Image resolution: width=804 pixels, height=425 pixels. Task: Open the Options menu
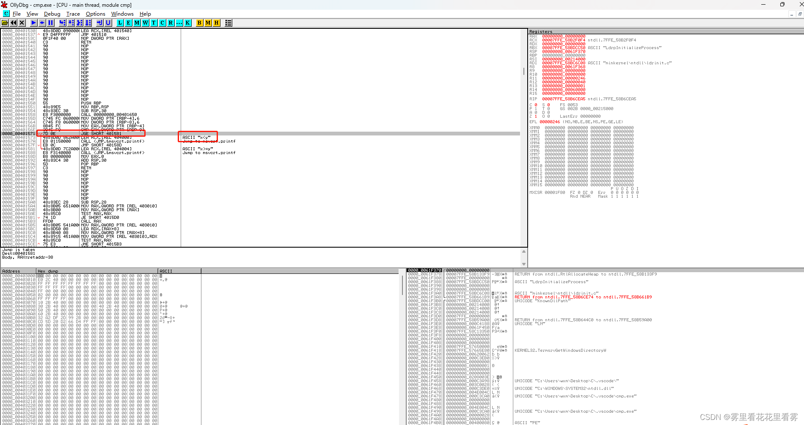coord(96,14)
